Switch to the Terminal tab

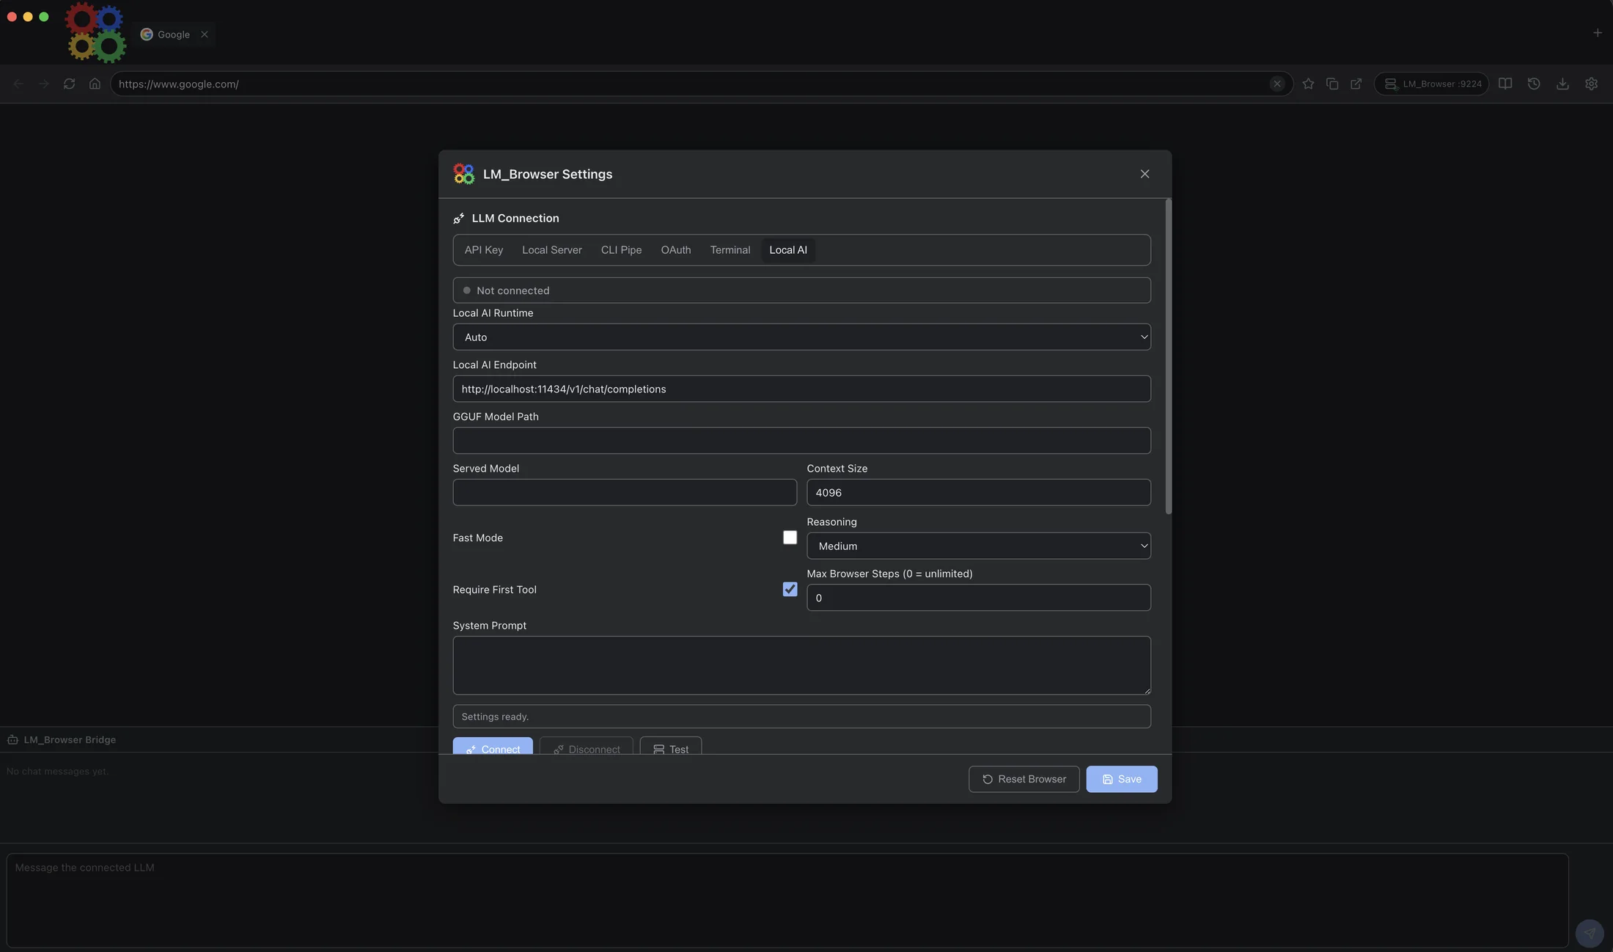(x=730, y=250)
